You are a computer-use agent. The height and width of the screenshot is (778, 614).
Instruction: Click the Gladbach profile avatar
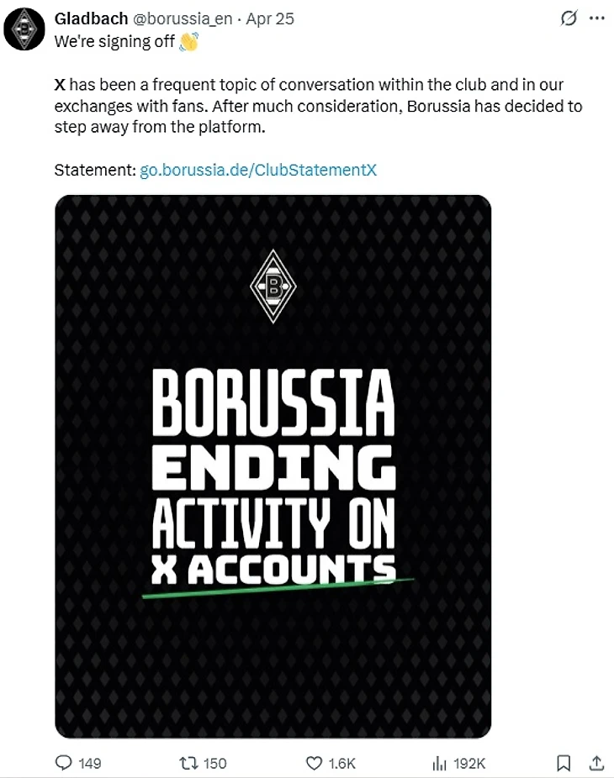click(24, 29)
